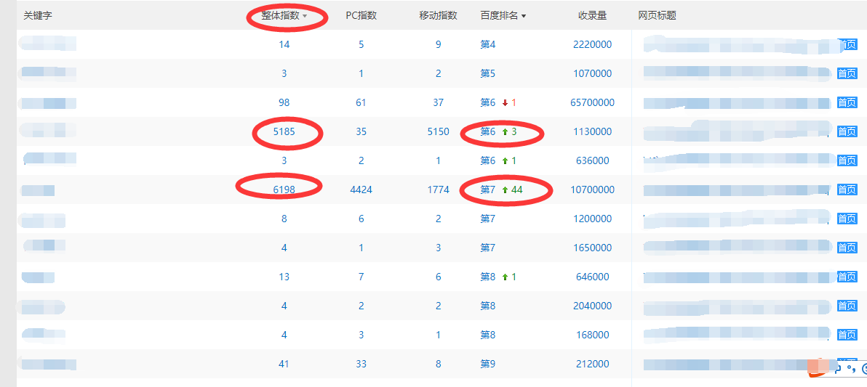
Task: Click the indexed count 646000
Action: pyautogui.click(x=592, y=277)
